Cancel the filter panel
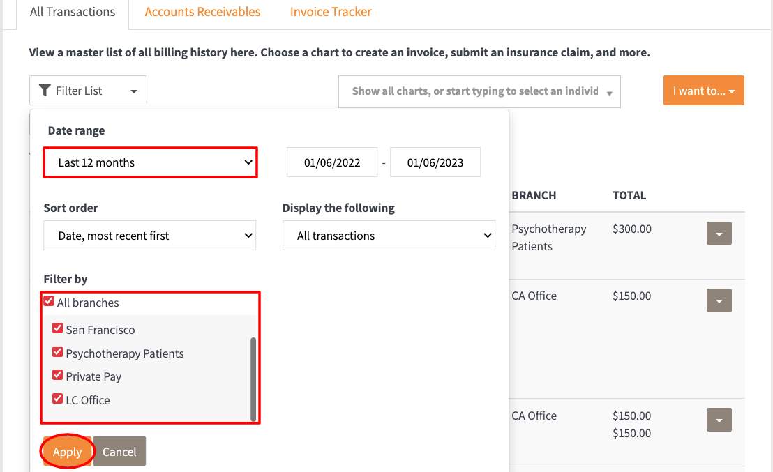Viewport: 773px width, 472px height. click(x=119, y=451)
